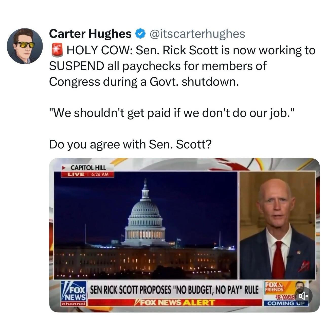Click the 'HOLY COW' tweet text
Screen dimensions: 327x335
pyautogui.click(x=182, y=66)
